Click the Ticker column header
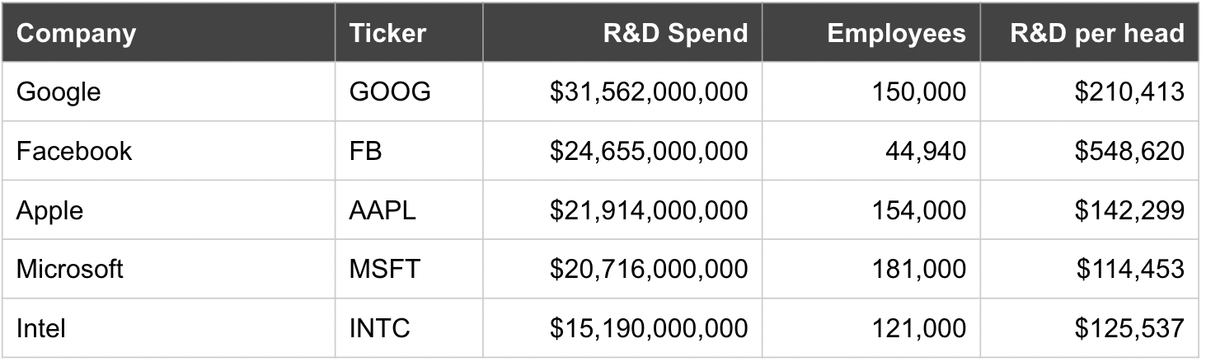Screen dimensions: 1206x362 tap(387, 33)
